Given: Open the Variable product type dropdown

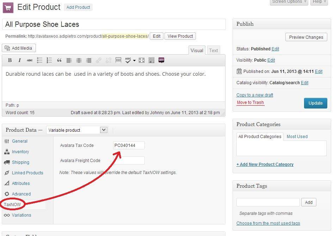Looking at the screenshot, I should coord(77,130).
